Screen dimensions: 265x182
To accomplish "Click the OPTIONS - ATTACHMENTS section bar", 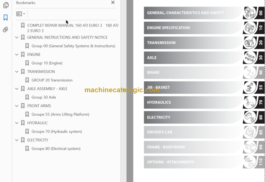I will point(193,162).
